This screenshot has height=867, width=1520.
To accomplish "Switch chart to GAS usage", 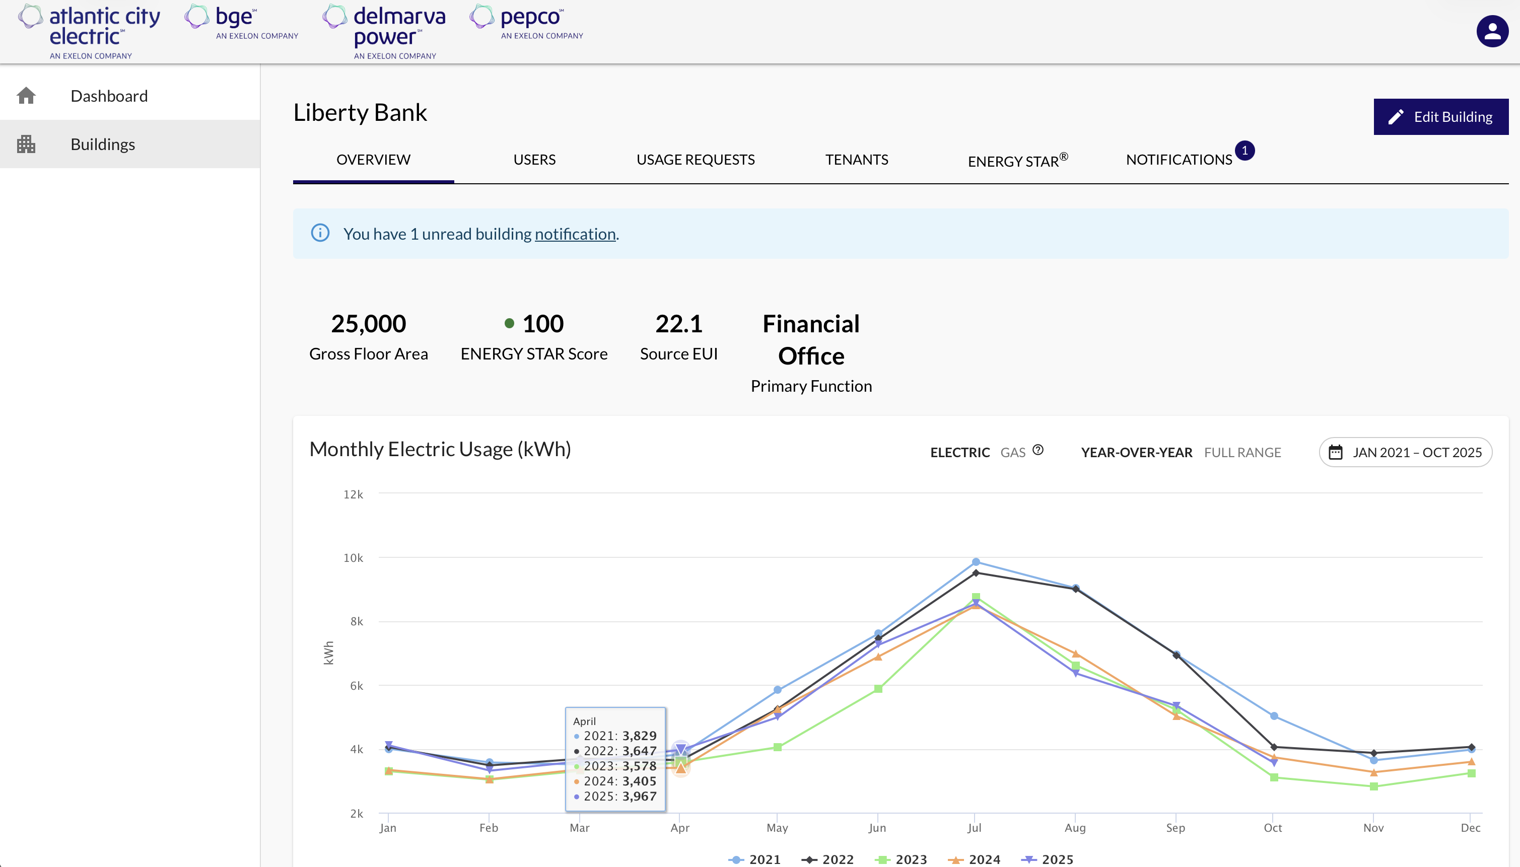I will click(x=1012, y=453).
